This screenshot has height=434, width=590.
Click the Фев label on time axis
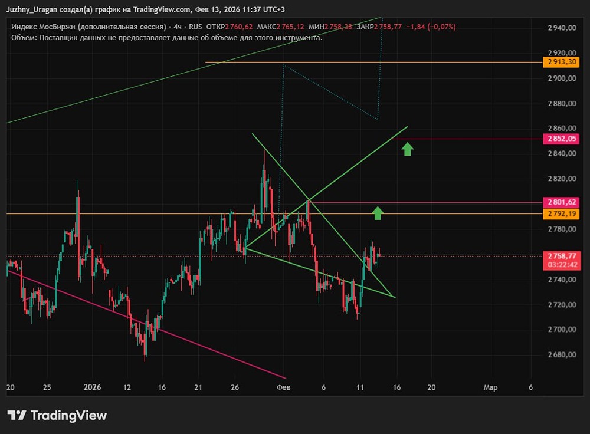point(283,387)
